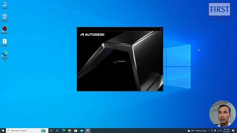
Task: Click the microphone tray icon
Action: (215, 130)
